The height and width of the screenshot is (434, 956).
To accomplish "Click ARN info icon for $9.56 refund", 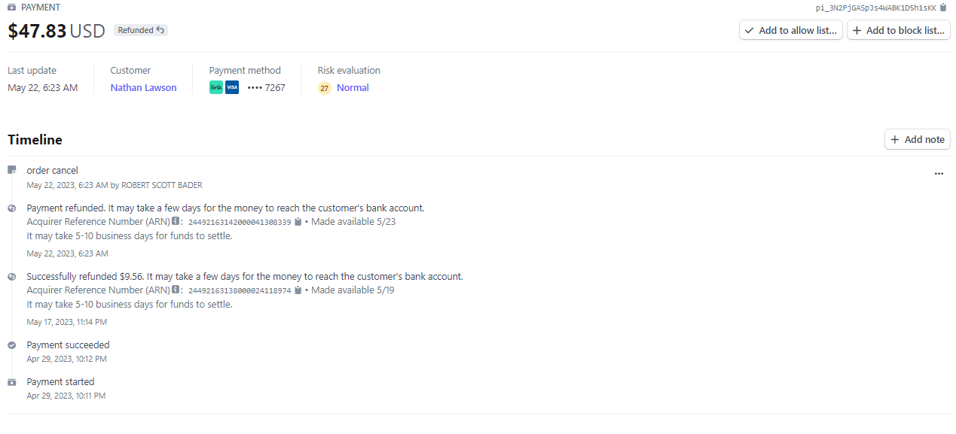I will click(176, 290).
